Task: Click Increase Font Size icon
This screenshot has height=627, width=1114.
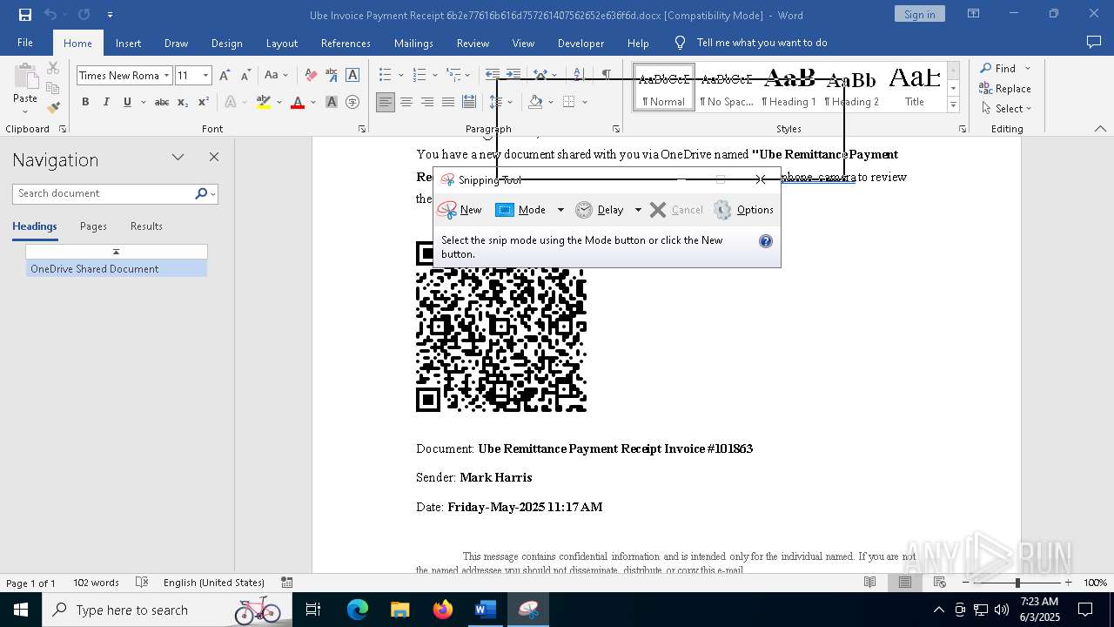Action: point(225,76)
